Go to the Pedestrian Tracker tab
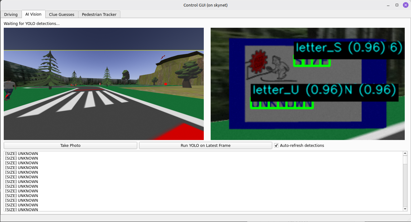This screenshot has width=411, height=222. pos(99,14)
